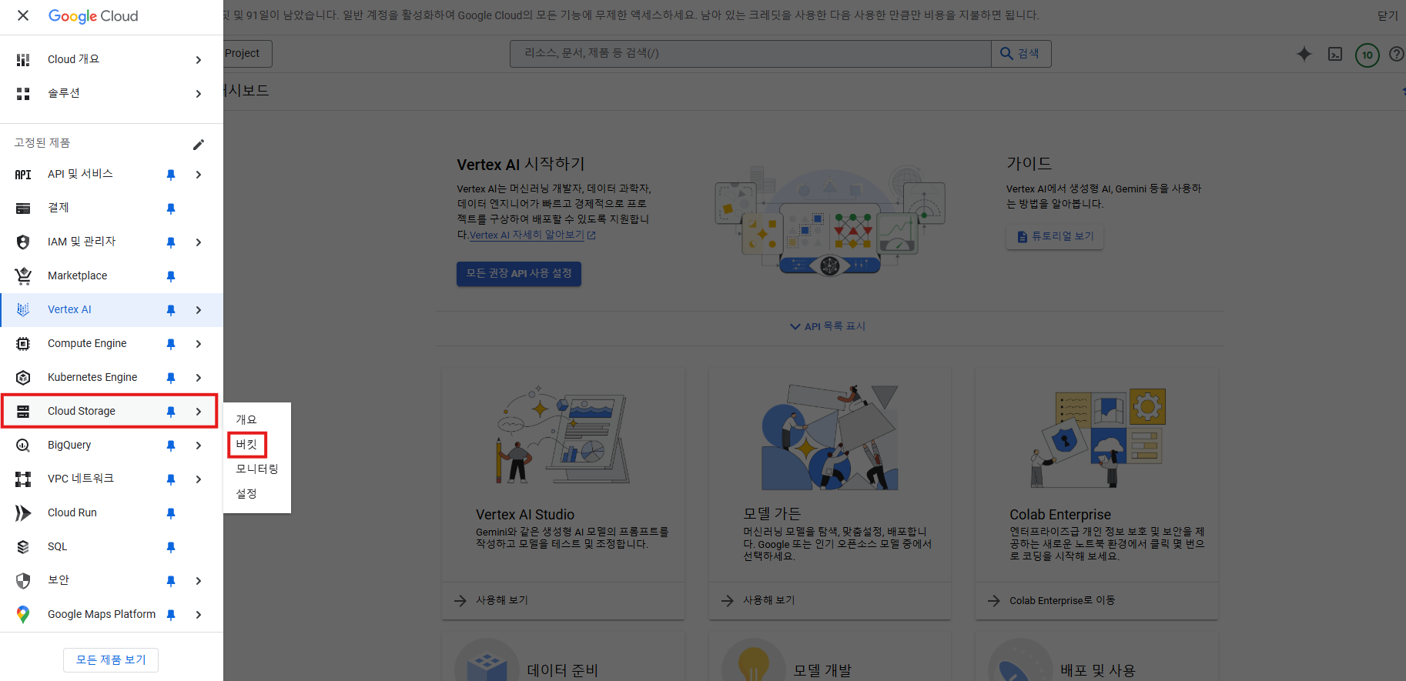Click the IAM 및 관리자 shield icon
The height and width of the screenshot is (681, 1406).
(23, 242)
